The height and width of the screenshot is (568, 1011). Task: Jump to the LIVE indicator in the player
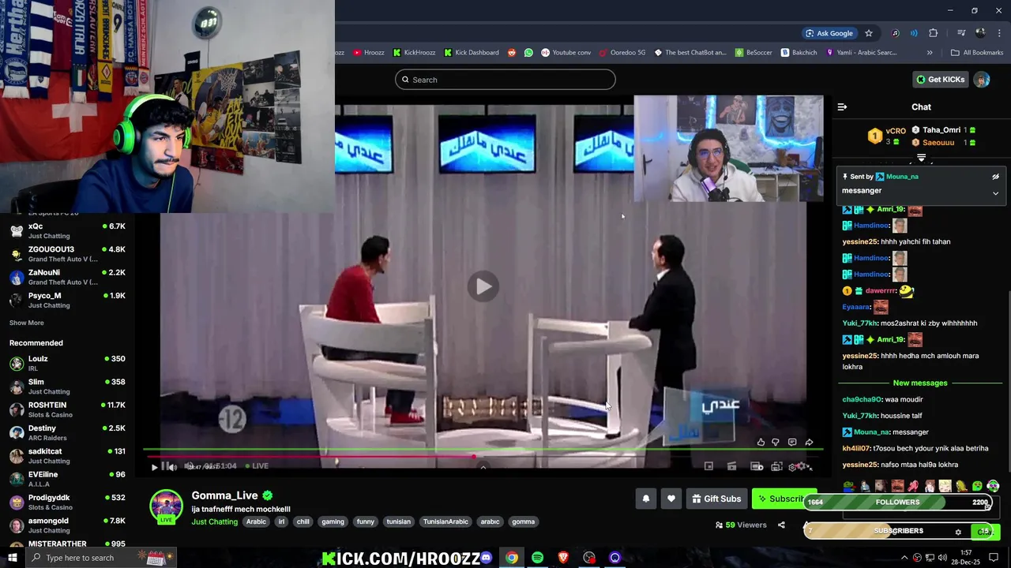coord(256,466)
